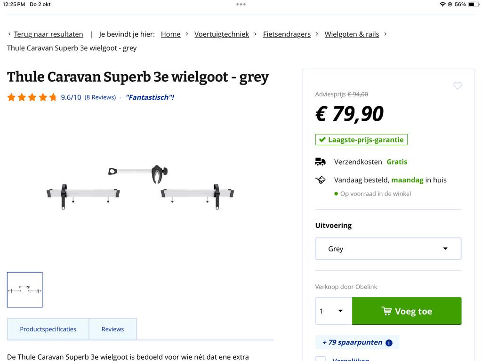
Task: Click the three dots at top center
Action: click(x=241, y=4)
